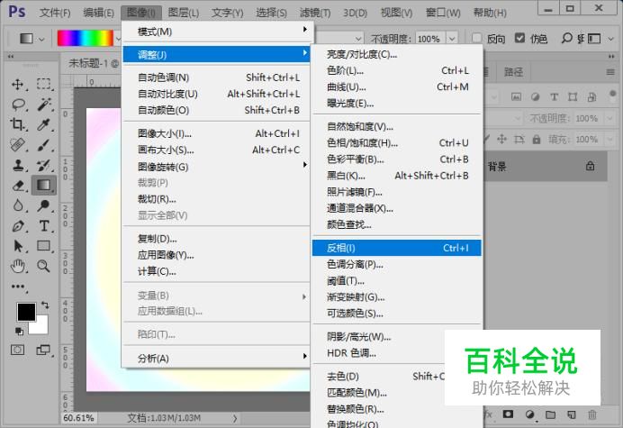Select the Gradient tool in toolbox

tap(44, 186)
